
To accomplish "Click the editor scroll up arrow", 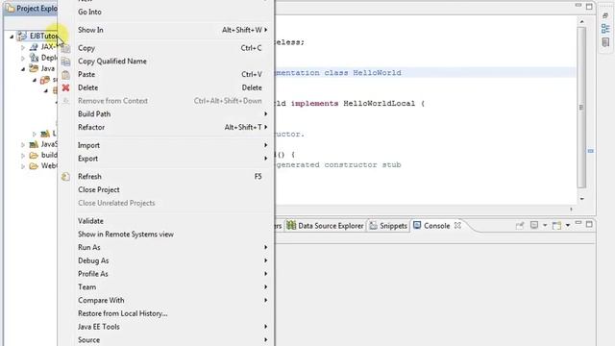I will coord(581,21).
